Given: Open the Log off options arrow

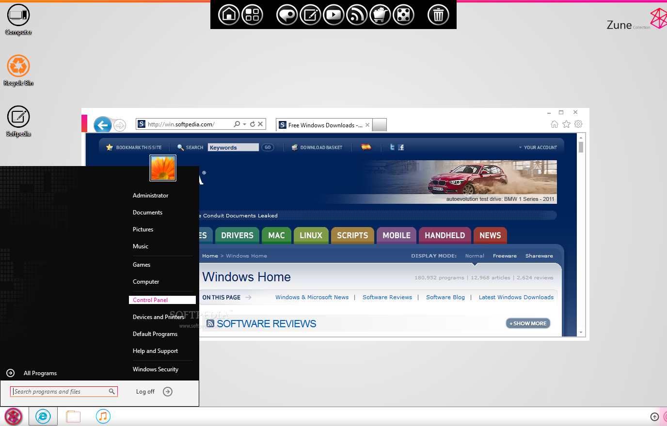Looking at the screenshot, I should tap(168, 392).
